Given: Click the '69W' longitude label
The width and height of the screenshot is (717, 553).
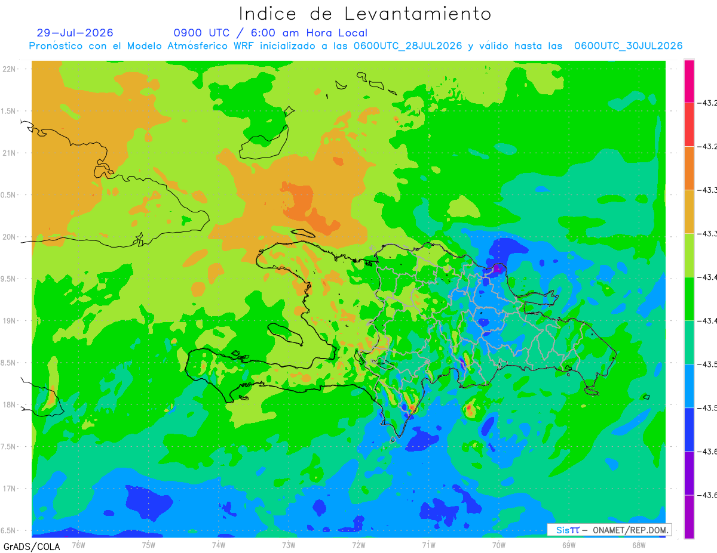Looking at the screenshot, I should [569, 545].
